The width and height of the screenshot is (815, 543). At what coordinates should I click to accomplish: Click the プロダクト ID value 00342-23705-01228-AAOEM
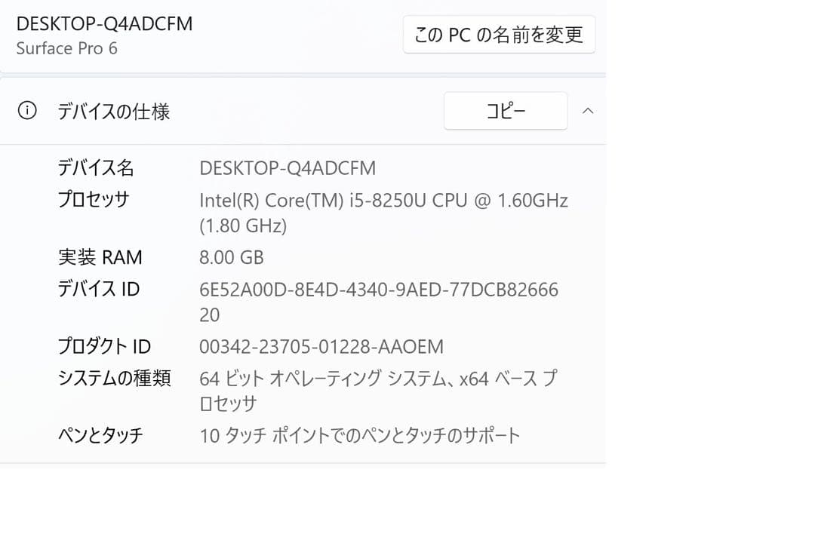(319, 346)
